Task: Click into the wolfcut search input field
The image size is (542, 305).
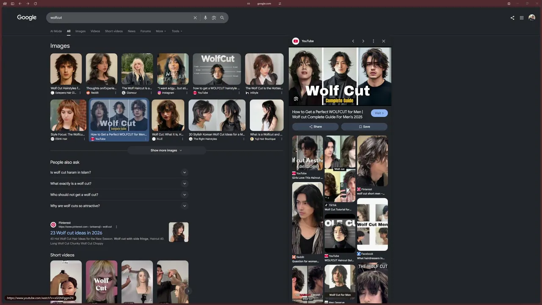Action: [121, 18]
